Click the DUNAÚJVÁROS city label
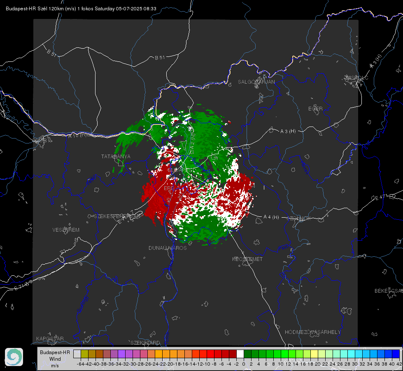Image resolution: width=403 pixels, height=371 pixels. (x=168, y=248)
